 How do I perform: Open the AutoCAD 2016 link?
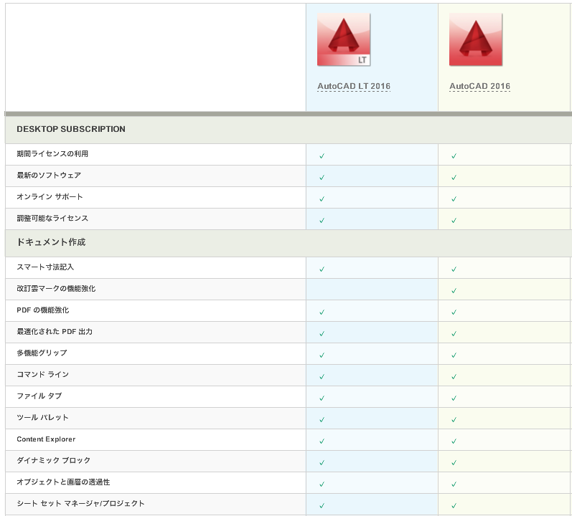point(479,86)
